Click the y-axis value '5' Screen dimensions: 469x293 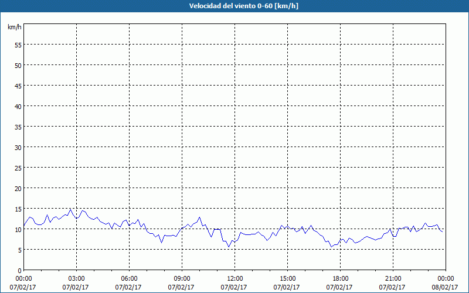[20, 250]
